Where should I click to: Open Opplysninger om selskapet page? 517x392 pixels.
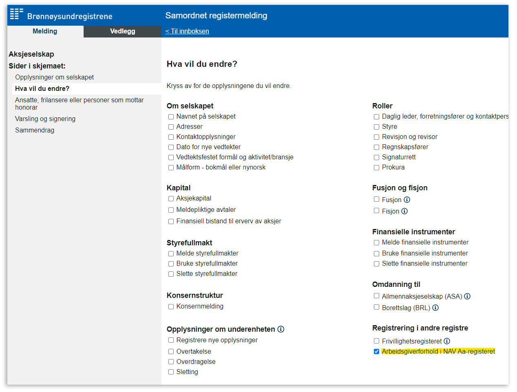[x=54, y=77]
